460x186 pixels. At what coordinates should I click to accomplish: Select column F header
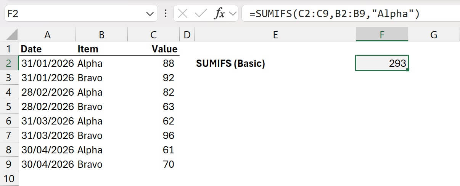[382, 35]
